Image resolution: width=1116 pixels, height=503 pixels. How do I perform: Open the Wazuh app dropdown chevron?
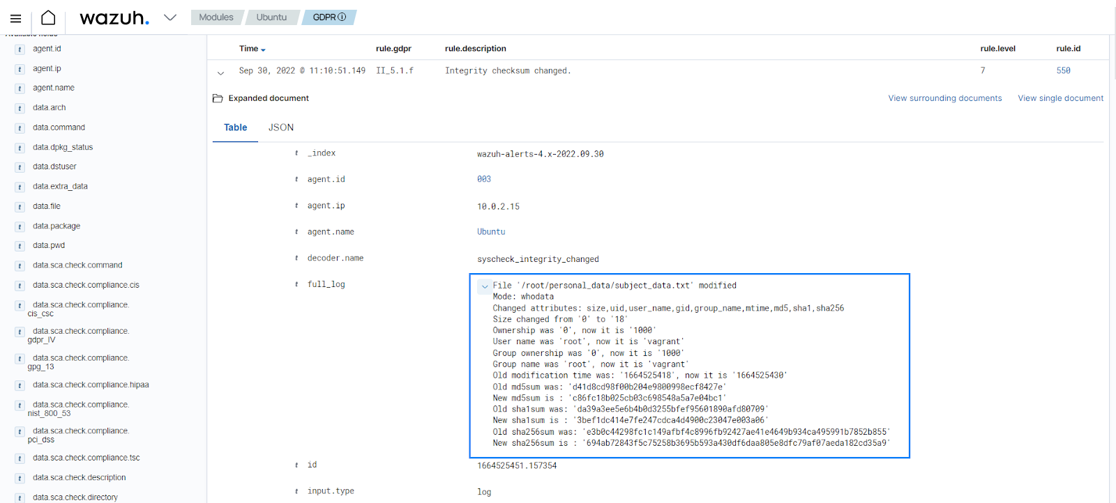coord(170,17)
